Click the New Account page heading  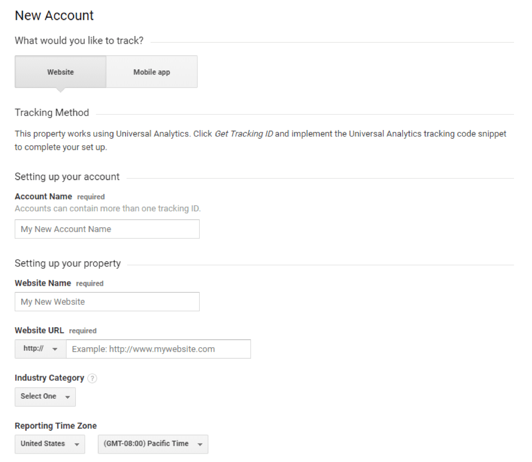tap(54, 16)
